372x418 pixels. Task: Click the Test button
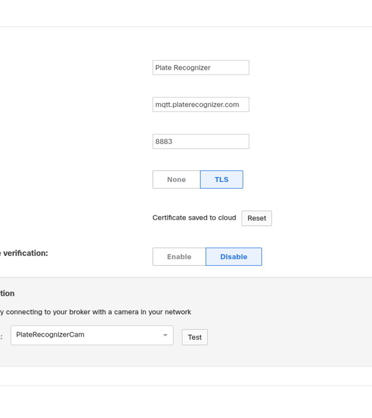pos(195,337)
